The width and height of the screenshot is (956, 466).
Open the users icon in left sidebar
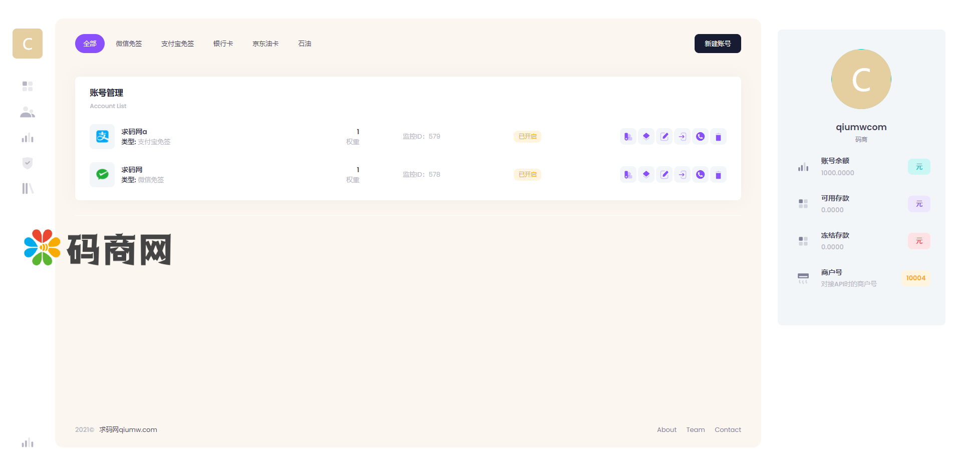point(28,113)
